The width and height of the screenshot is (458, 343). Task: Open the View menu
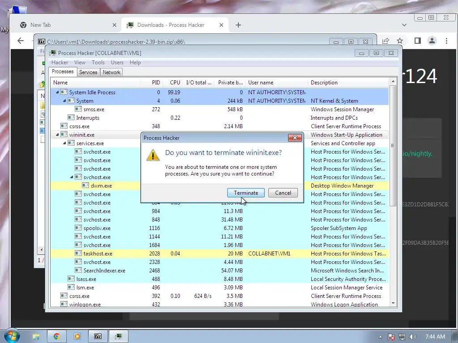(x=80, y=63)
